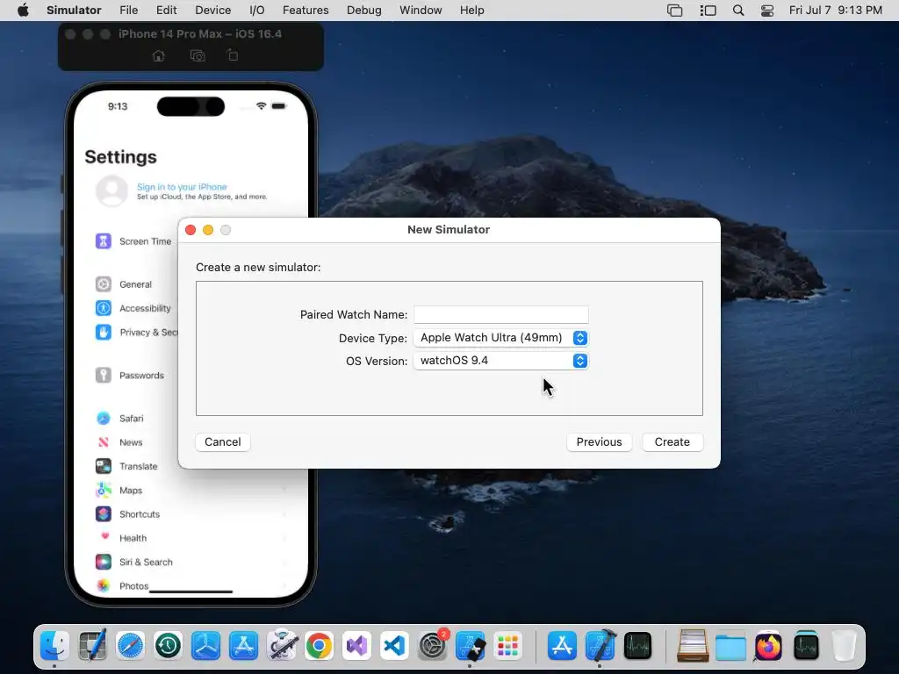Click the Simulator app icon in Dock
This screenshot has width=899, height=674.
click(471, 646)
